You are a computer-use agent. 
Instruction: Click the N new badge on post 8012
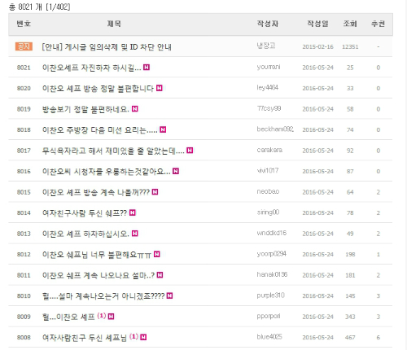coord(157,254)
